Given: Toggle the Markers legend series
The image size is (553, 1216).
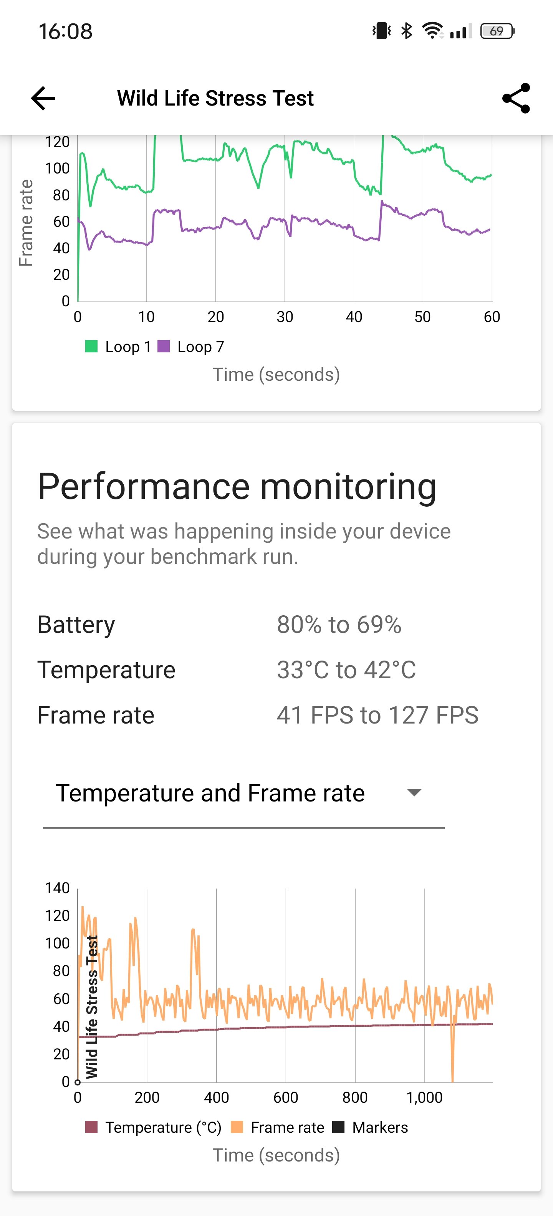Looking at the screenshot, I should 370,1127.
